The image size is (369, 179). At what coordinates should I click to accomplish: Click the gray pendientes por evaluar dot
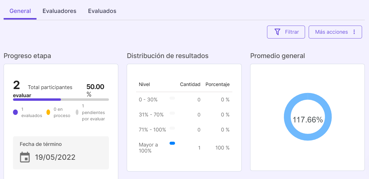77,112
